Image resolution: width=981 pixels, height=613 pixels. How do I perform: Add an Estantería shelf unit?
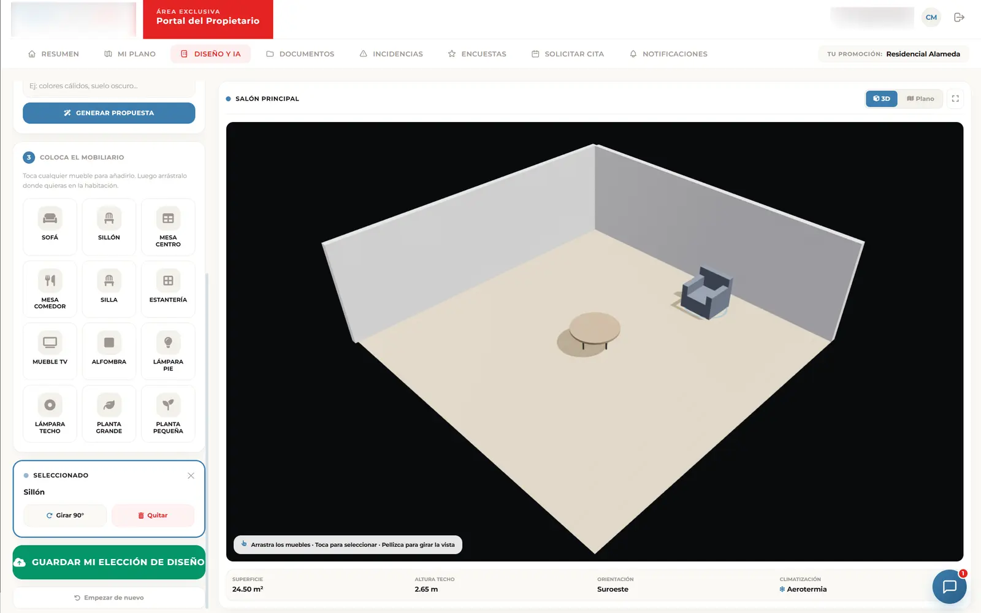168,289
